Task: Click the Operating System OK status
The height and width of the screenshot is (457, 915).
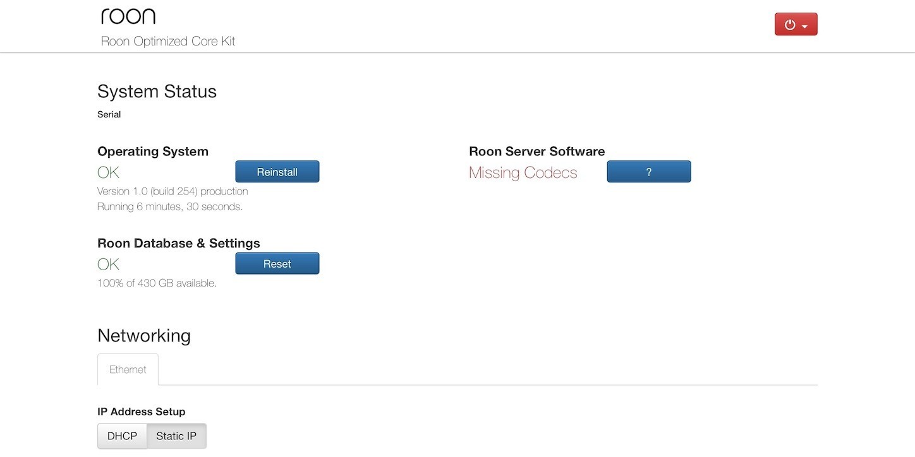Action: click(x=108, y=173)
